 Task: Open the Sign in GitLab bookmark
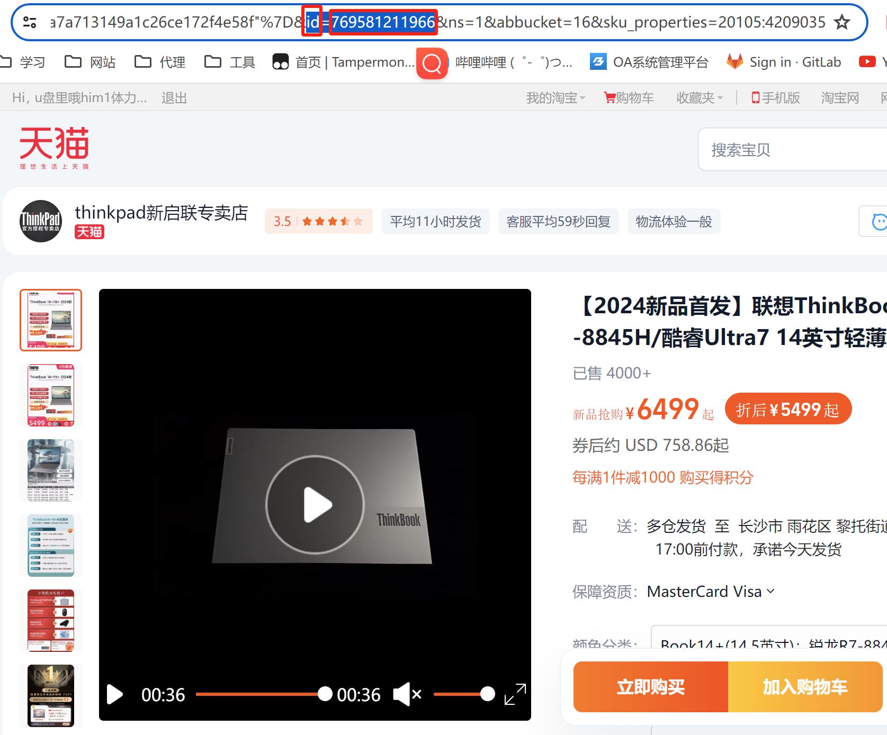[x=784, y=62]
